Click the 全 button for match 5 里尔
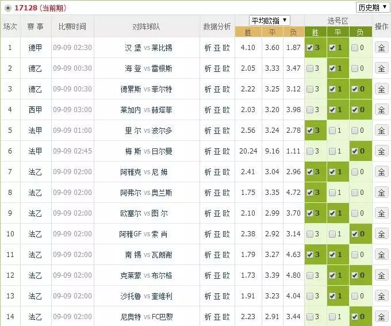The image size is (391, 326). coord(381,131)
